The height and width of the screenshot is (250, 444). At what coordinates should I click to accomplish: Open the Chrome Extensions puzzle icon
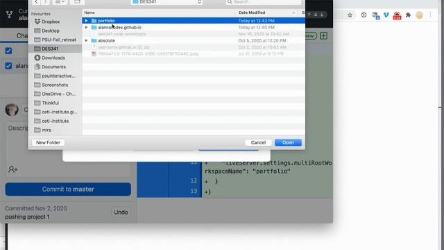[x=408, y=15]
